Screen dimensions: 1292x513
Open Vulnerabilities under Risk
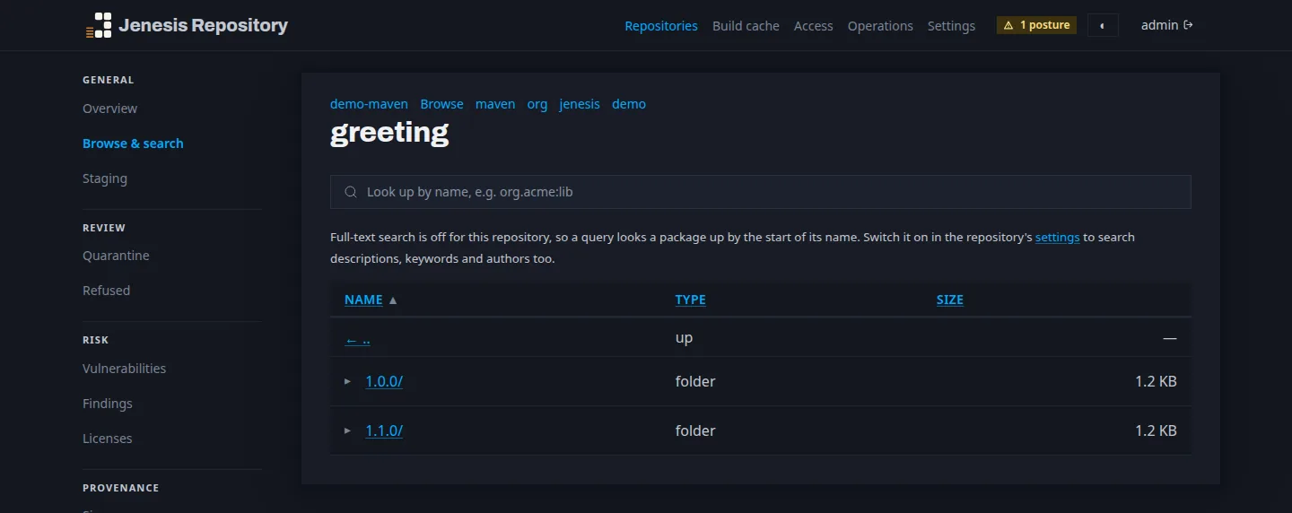click(124, 369)
